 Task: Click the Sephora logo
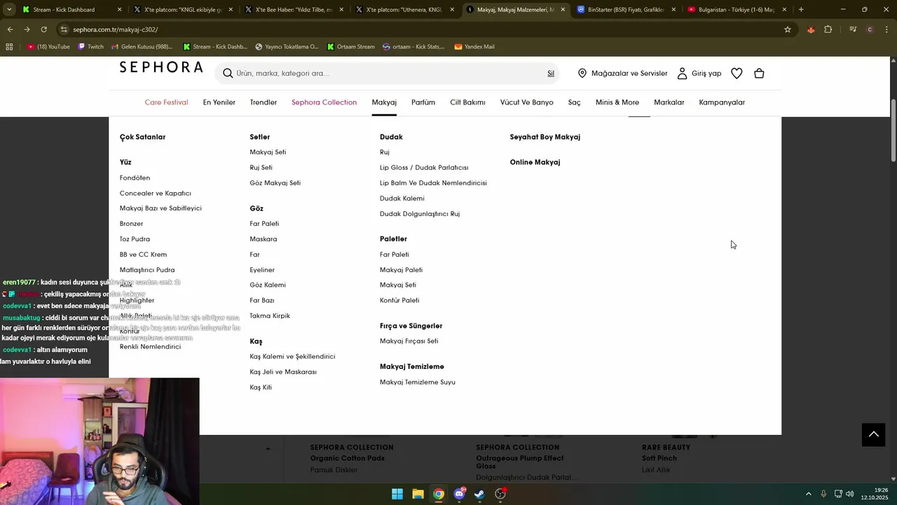pos(161,67)
